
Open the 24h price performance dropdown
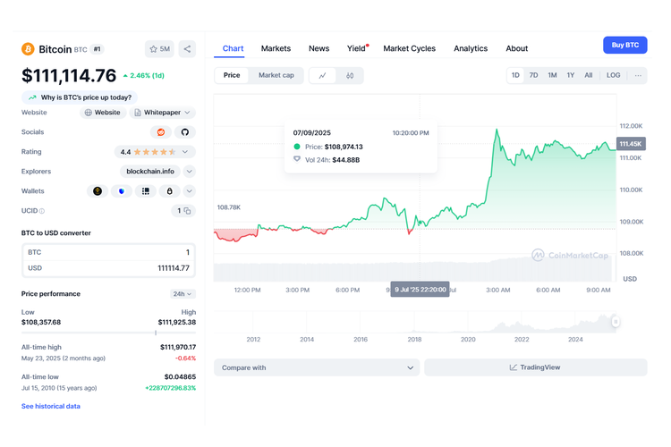pos(183,294)
